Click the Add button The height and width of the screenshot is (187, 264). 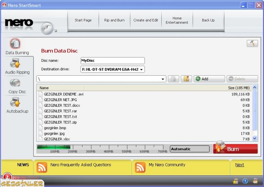[209, 79]
